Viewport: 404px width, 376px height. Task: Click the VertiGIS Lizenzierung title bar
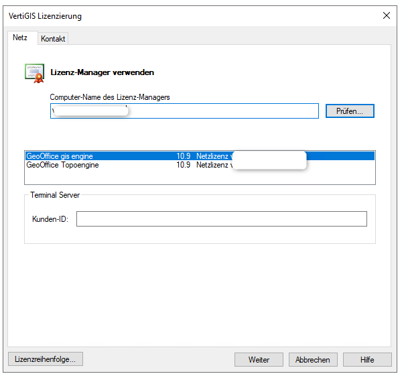click(167, 15)
